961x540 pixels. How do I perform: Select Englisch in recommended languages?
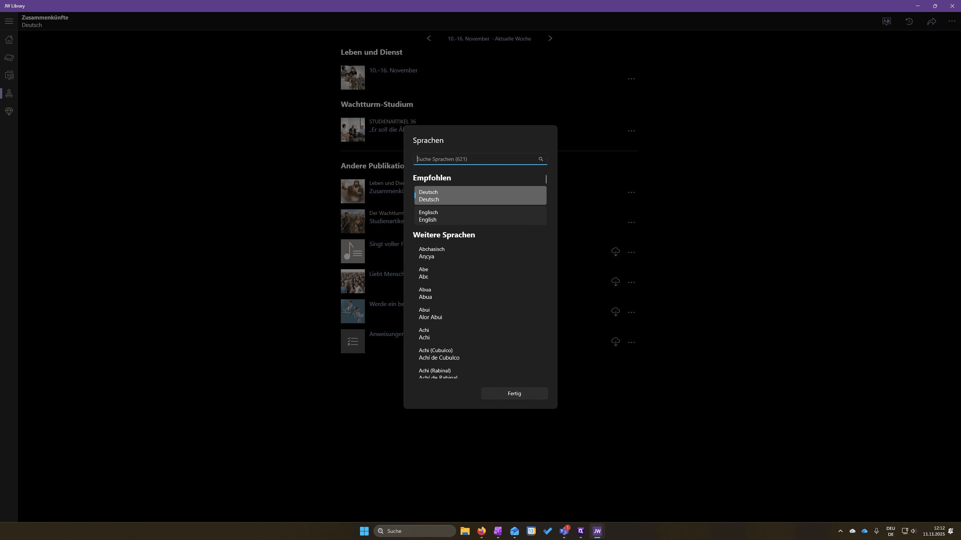(x=480, y=216)
